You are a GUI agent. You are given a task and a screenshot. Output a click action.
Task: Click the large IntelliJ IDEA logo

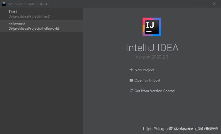(x=152, y=27)
